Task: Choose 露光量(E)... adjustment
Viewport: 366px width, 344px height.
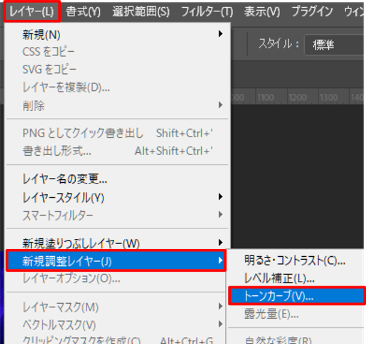Action: pyautogui.click(x=296, y=314)
